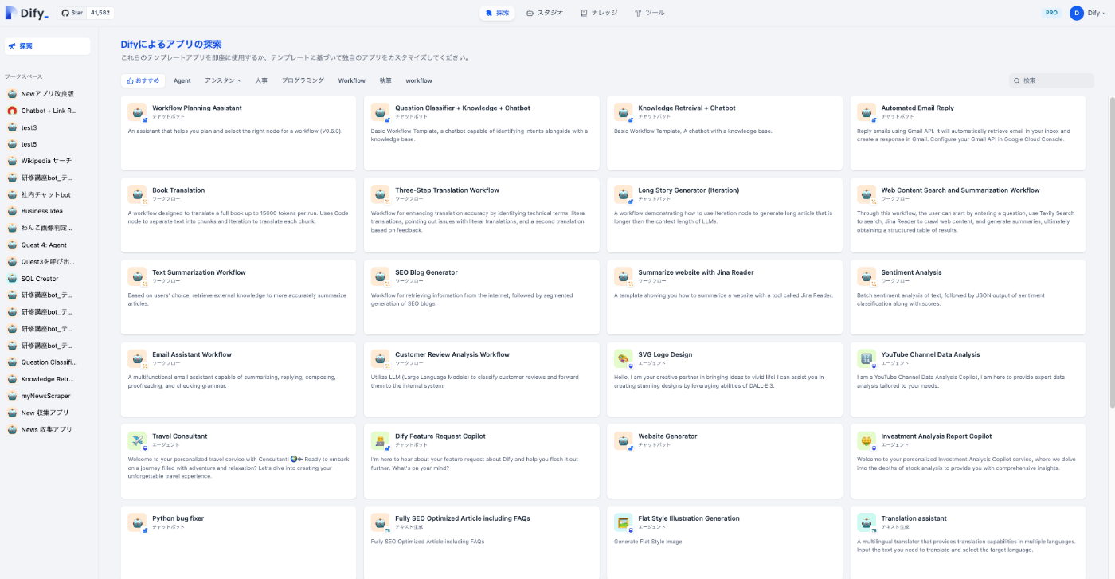Select the おすすめ category filter
This screenshot has width=1115, height=579.
coord(143,80)
